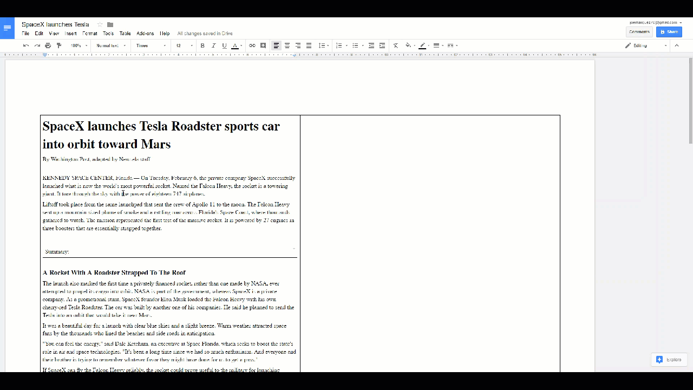Clear formatting from selected text

(x=396, y=45)
